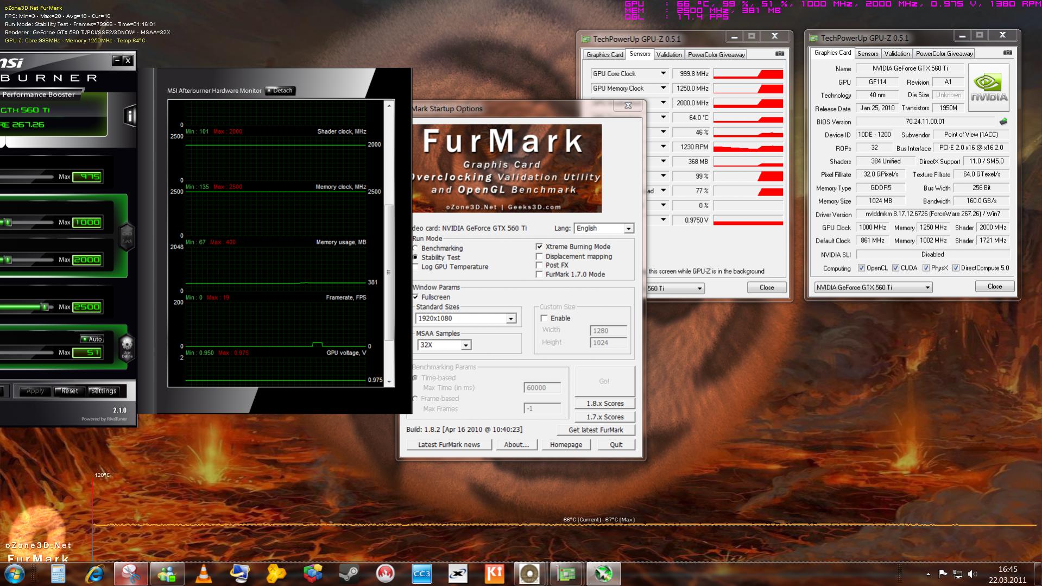
Task: Click the BIOS save chip icon in GPU-Z
Action: pos(1003,122)
